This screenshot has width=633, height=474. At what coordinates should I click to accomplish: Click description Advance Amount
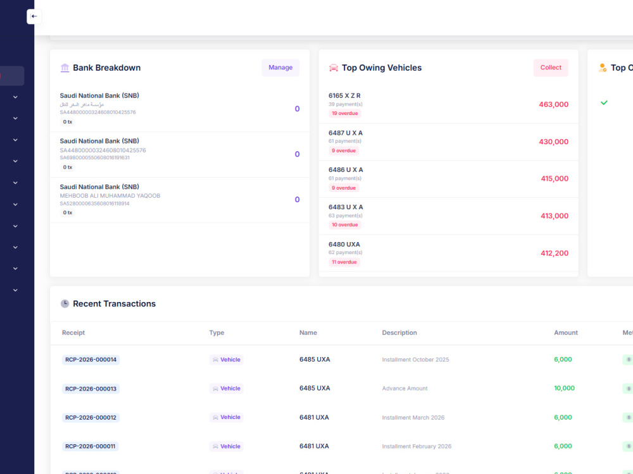(x=404, y=389)
